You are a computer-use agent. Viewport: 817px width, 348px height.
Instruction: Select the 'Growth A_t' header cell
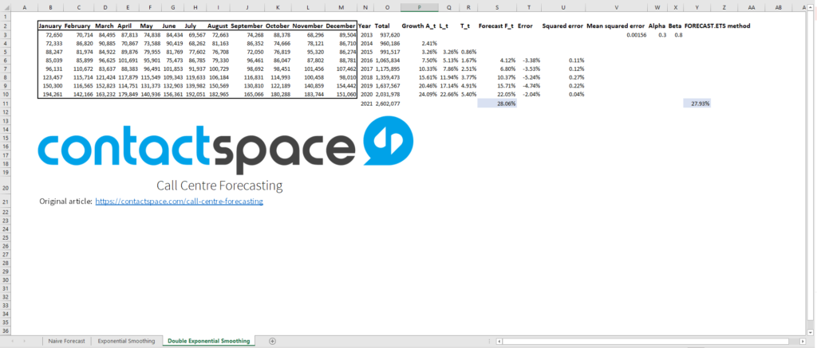click(x=420, y=25)
